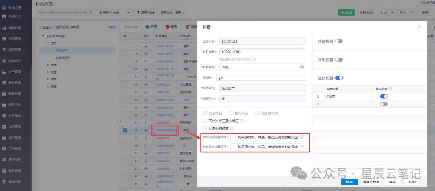The width and height of the screenshot is (435, 191).
Task: Check the 不允许手工录入凭证 checkbox
Action: tap(205, 121)
